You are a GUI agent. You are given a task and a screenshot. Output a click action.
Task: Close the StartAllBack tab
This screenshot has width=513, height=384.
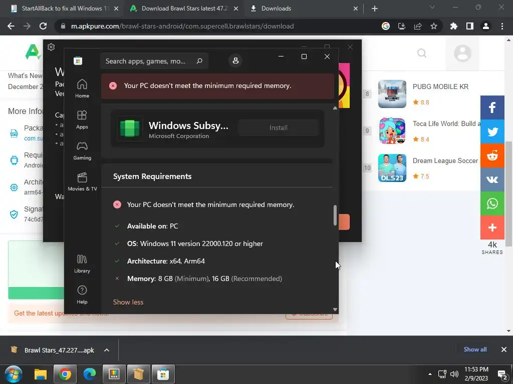pyautogui.click(x=116, y=8)
